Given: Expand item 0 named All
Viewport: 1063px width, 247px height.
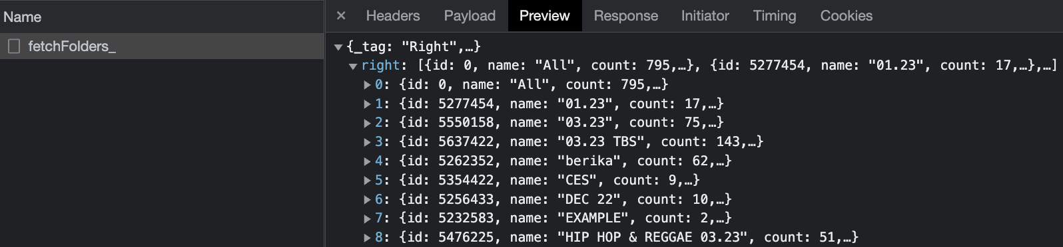Looking at the screenshot, I should (367, 85).
